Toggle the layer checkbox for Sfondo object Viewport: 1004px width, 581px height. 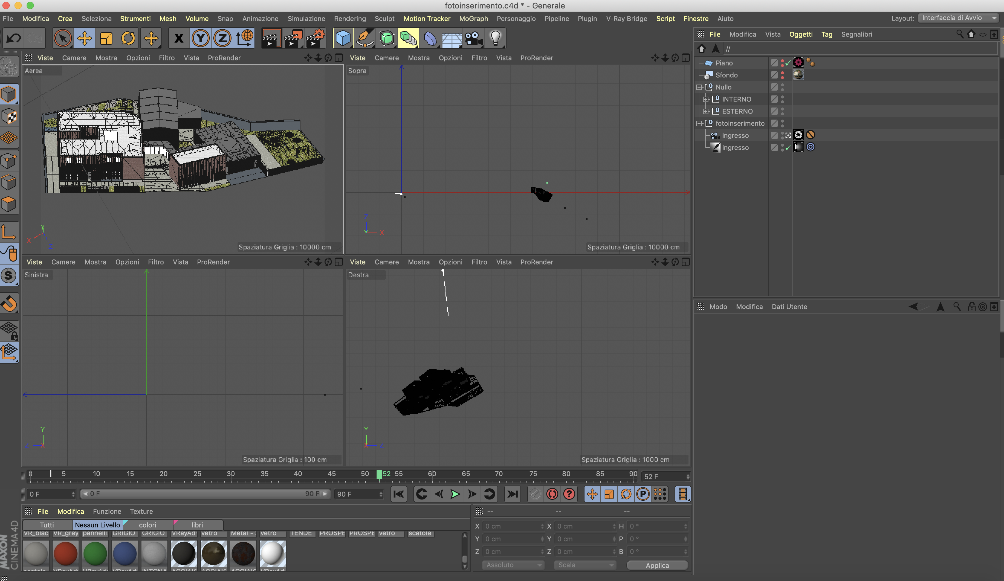click(x=774, y=75)
